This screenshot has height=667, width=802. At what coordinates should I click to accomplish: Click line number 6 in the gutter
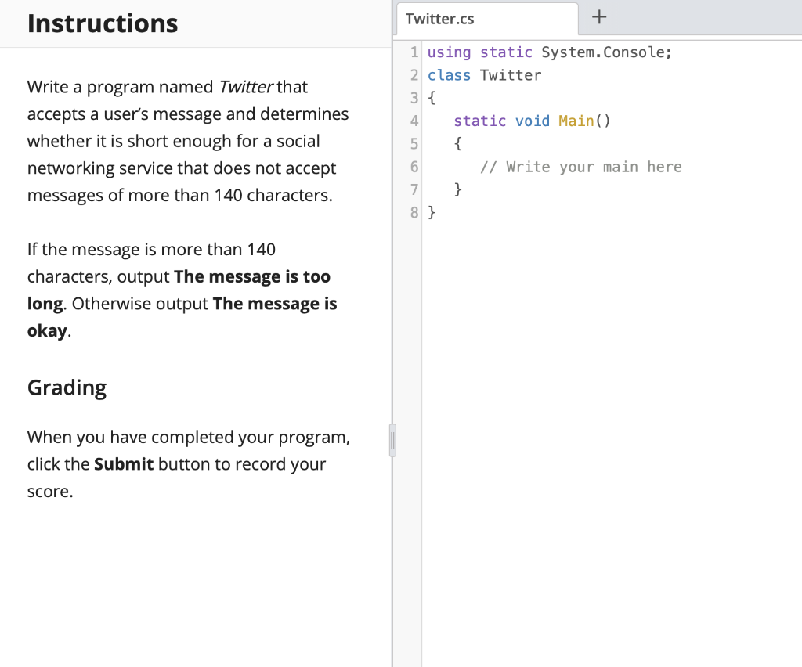click(414, 166)
